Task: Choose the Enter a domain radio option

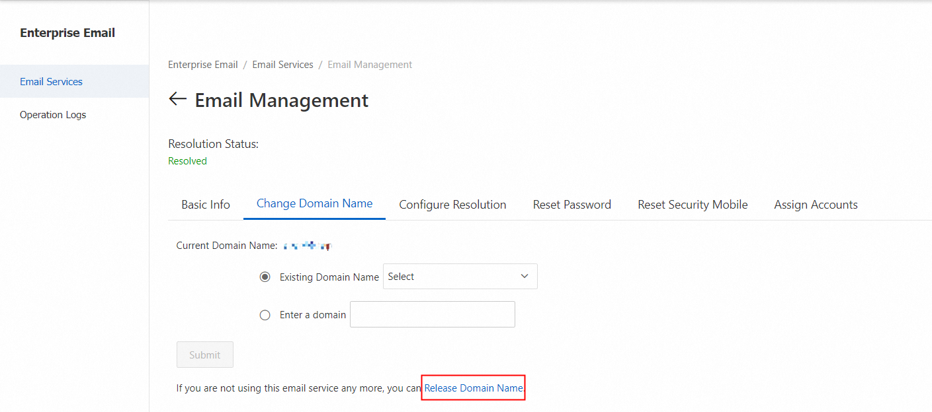Action: 265,315
